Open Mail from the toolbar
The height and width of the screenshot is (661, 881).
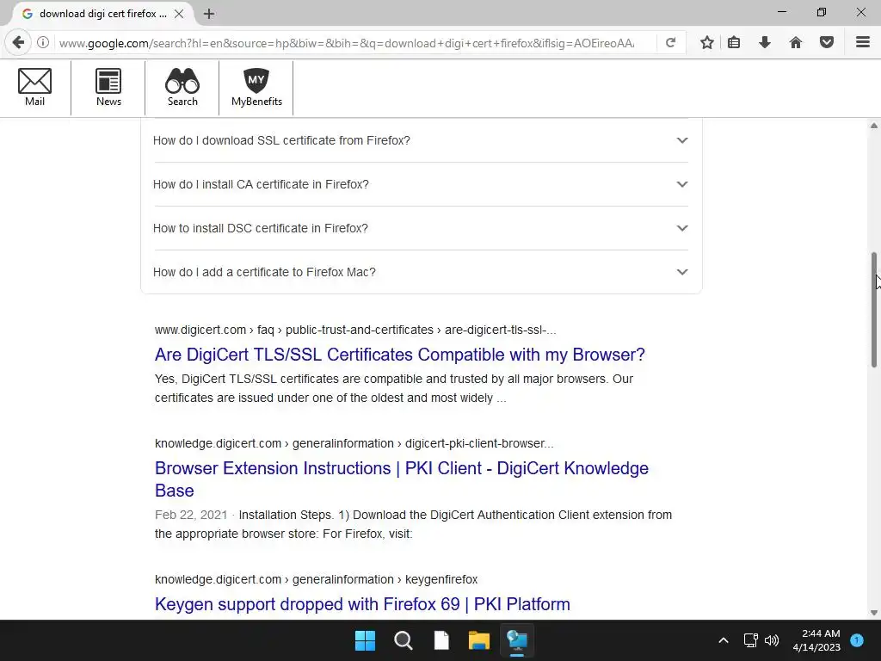point(34,88)
